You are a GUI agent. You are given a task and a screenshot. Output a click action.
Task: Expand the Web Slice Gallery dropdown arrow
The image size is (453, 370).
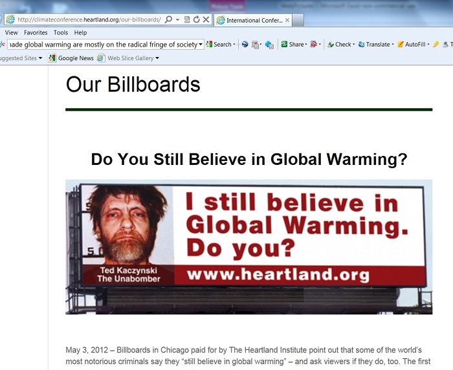click(157, 58)
